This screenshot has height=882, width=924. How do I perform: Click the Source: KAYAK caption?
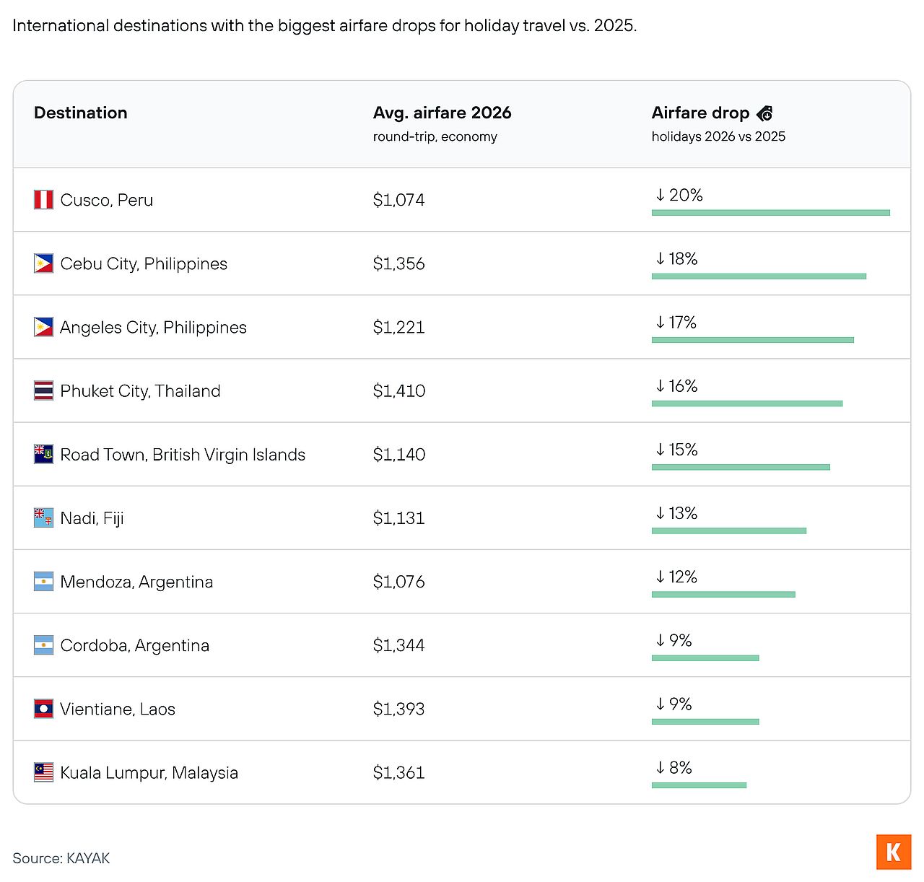pos(61,858)
